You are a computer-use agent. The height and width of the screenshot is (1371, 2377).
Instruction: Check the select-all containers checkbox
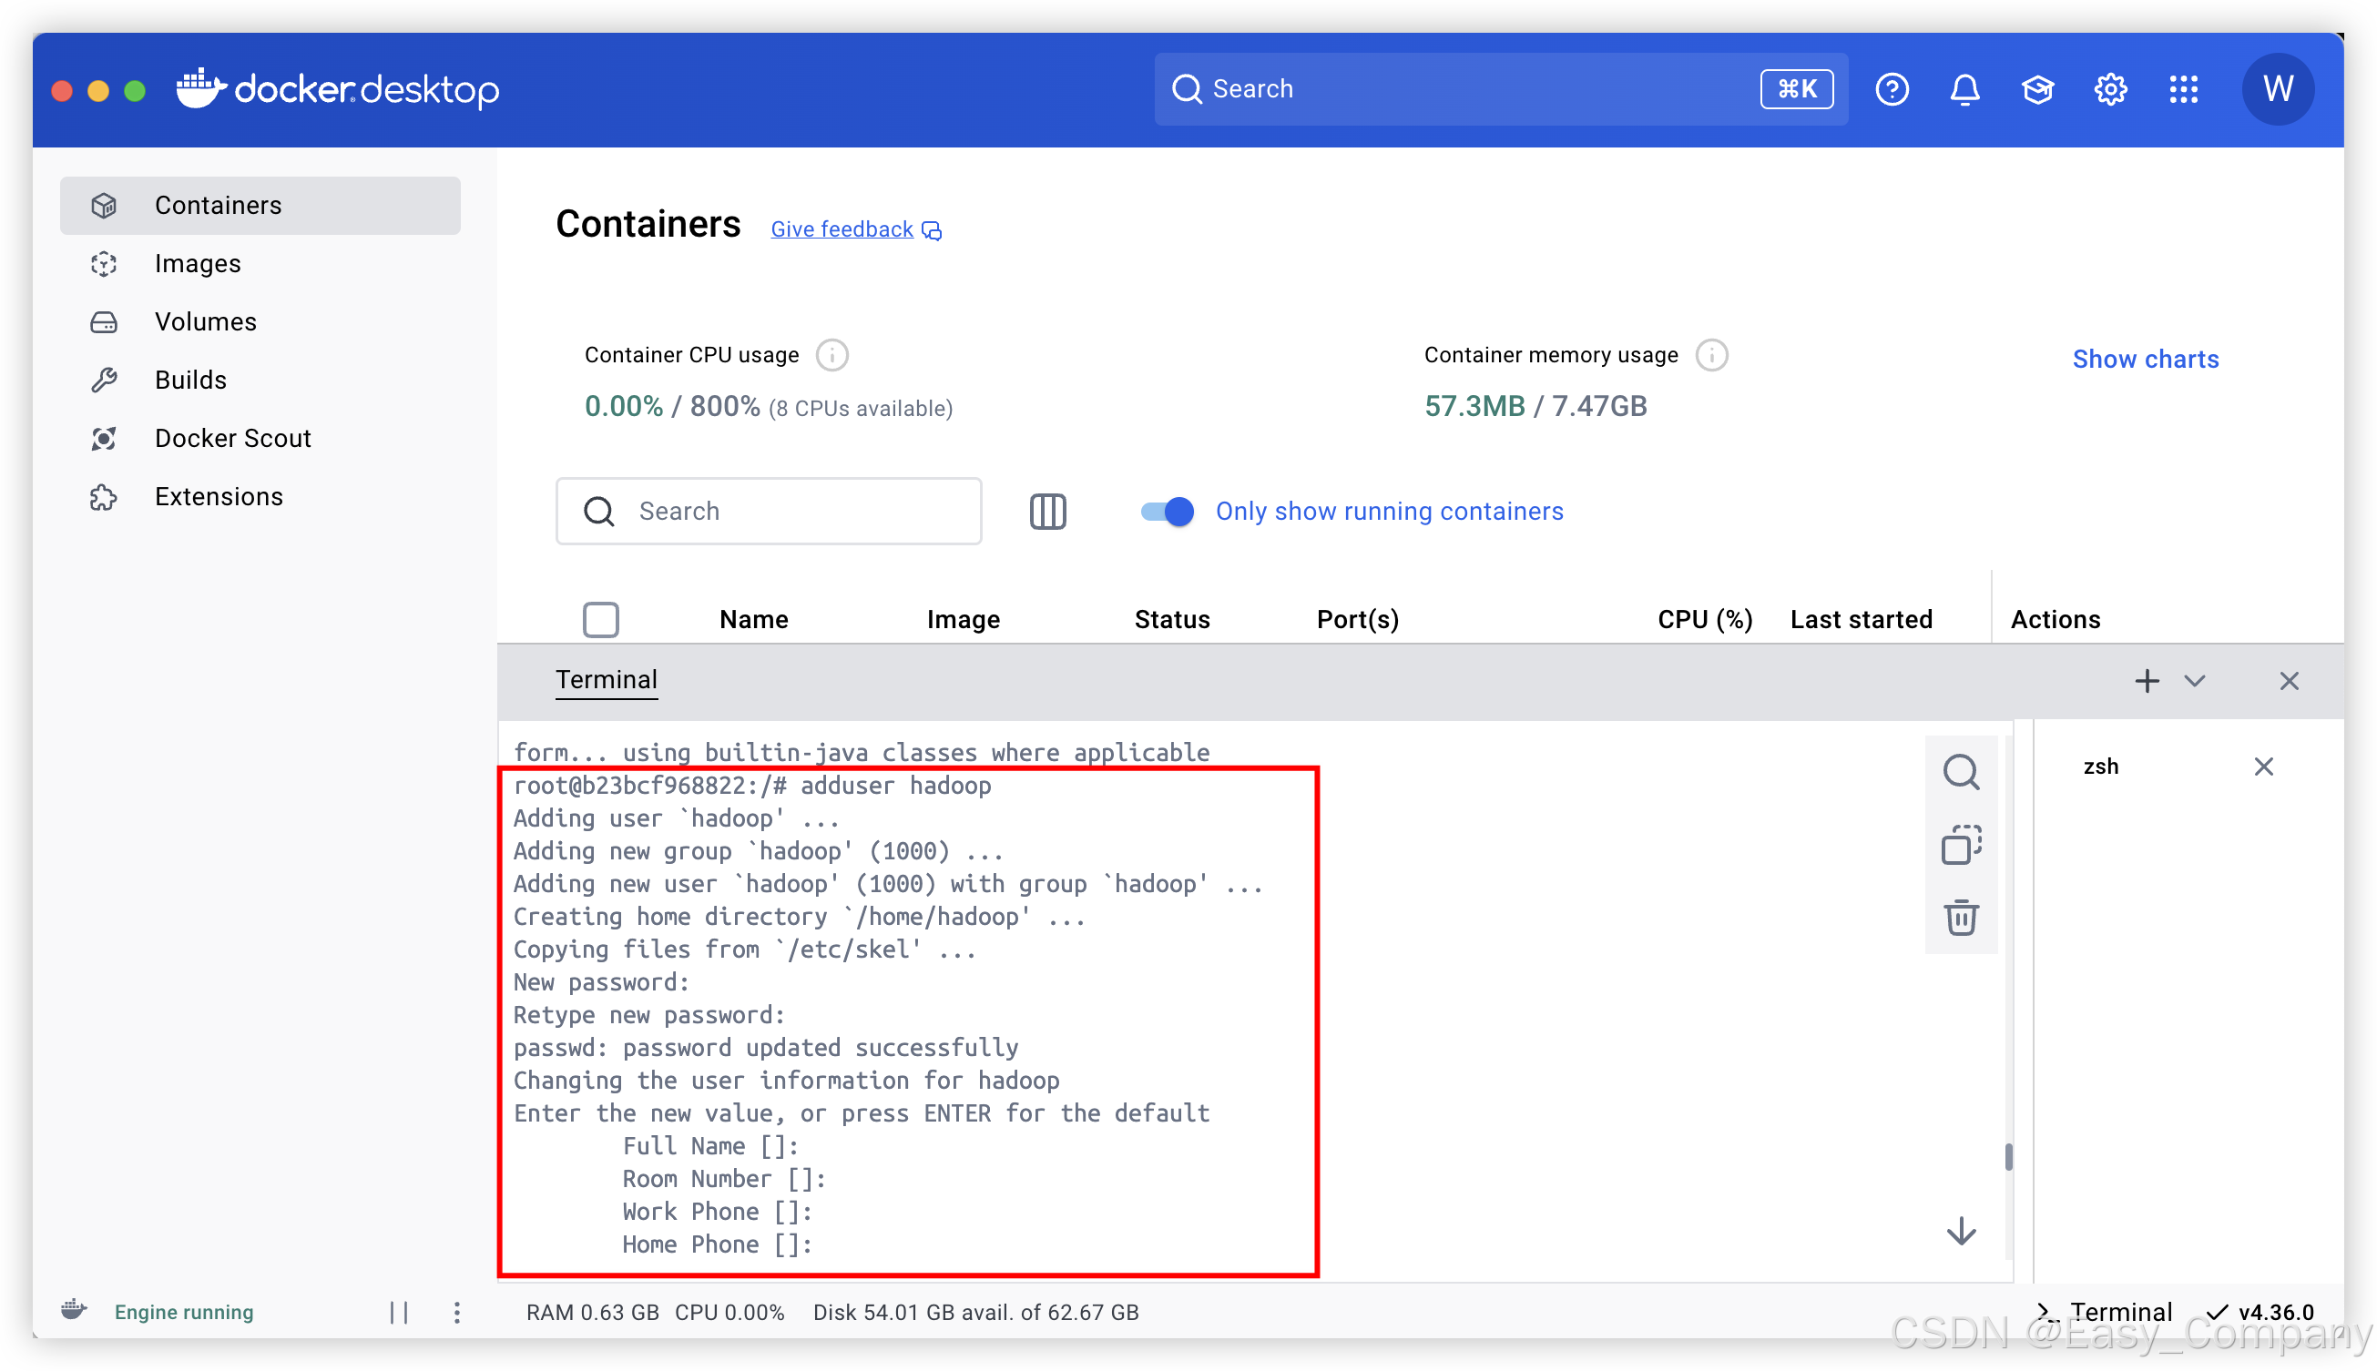click(x=601, y=620)
